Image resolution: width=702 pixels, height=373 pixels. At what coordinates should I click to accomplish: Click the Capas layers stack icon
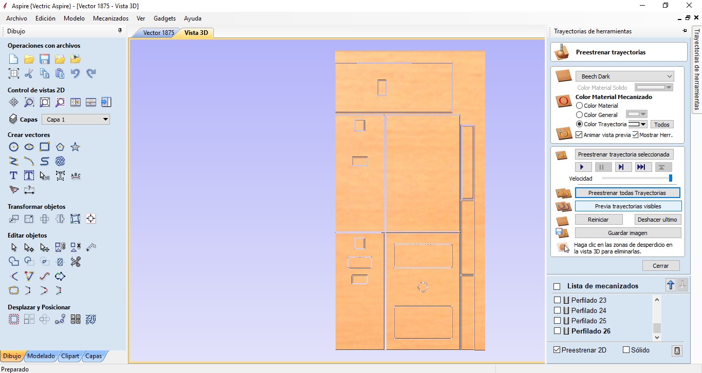[13, 119]
